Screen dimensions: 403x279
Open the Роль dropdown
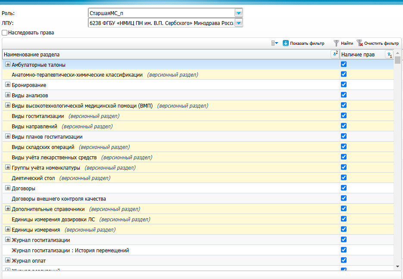(238, 13)
